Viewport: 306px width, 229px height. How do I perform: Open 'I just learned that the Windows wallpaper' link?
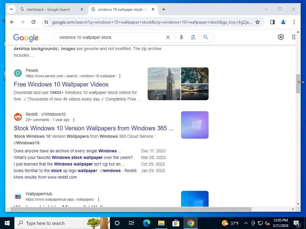(x=69, y=164)
